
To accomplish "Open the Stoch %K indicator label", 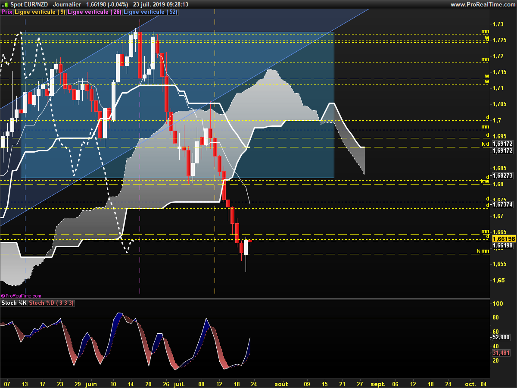I will pos(14,303).
